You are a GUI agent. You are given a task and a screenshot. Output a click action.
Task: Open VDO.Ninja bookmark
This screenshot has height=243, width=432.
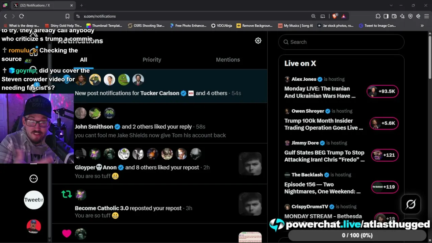point(221,26)
